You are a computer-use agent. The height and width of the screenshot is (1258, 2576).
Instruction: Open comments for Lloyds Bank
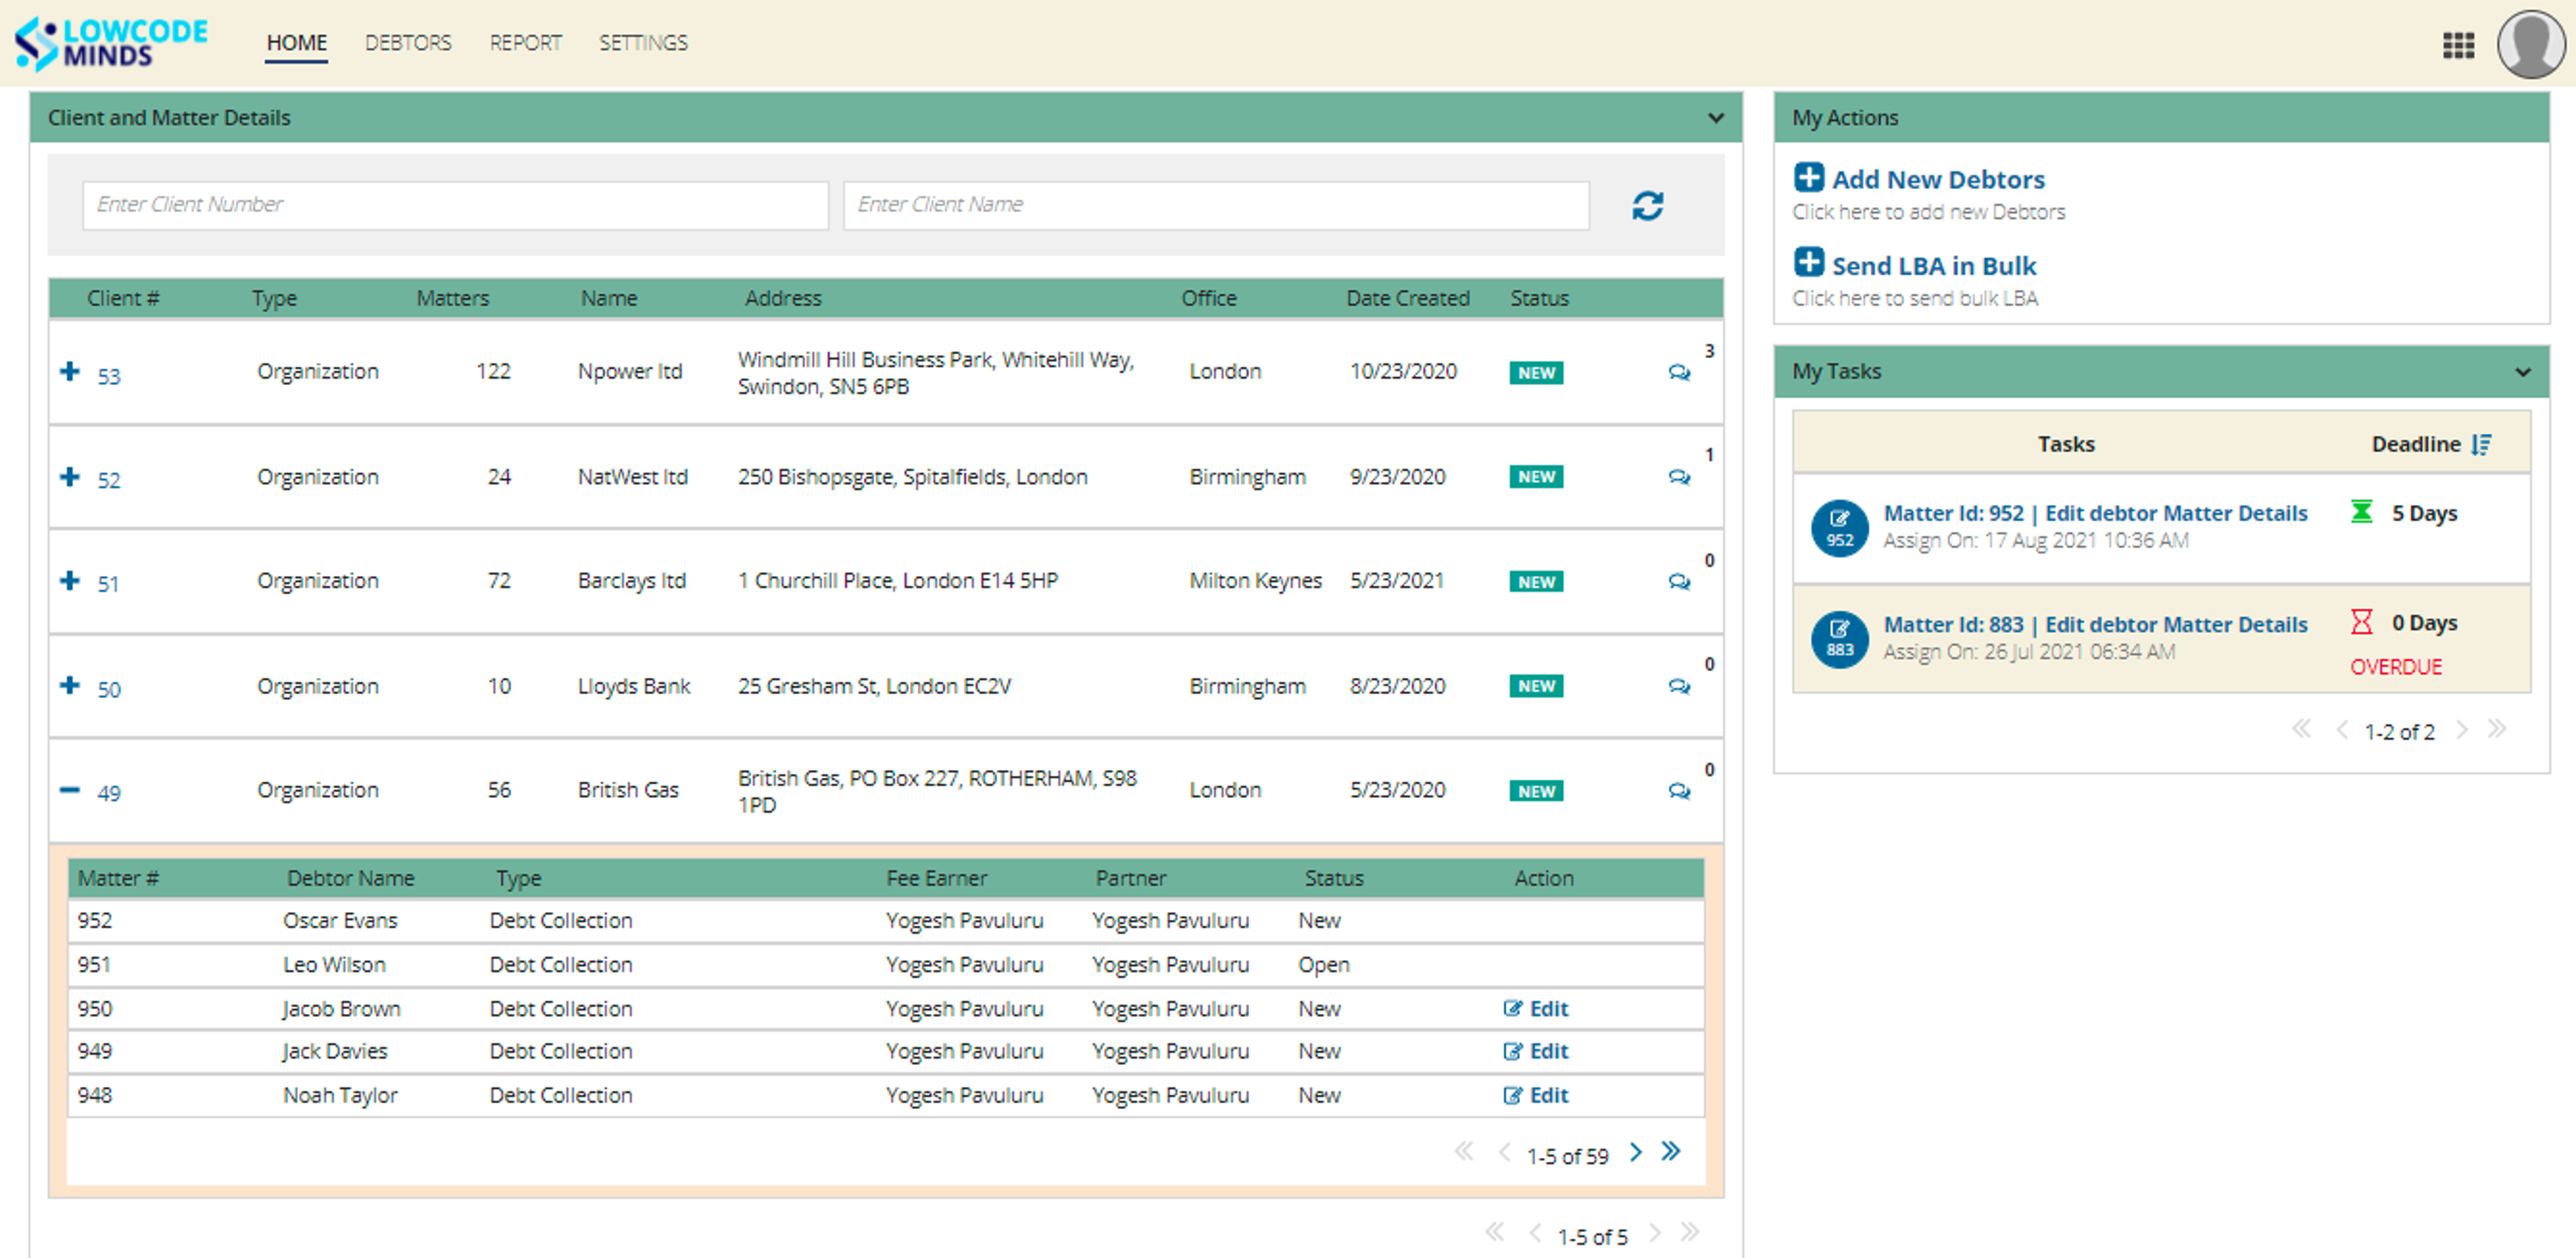click(x=1679, y=686)
